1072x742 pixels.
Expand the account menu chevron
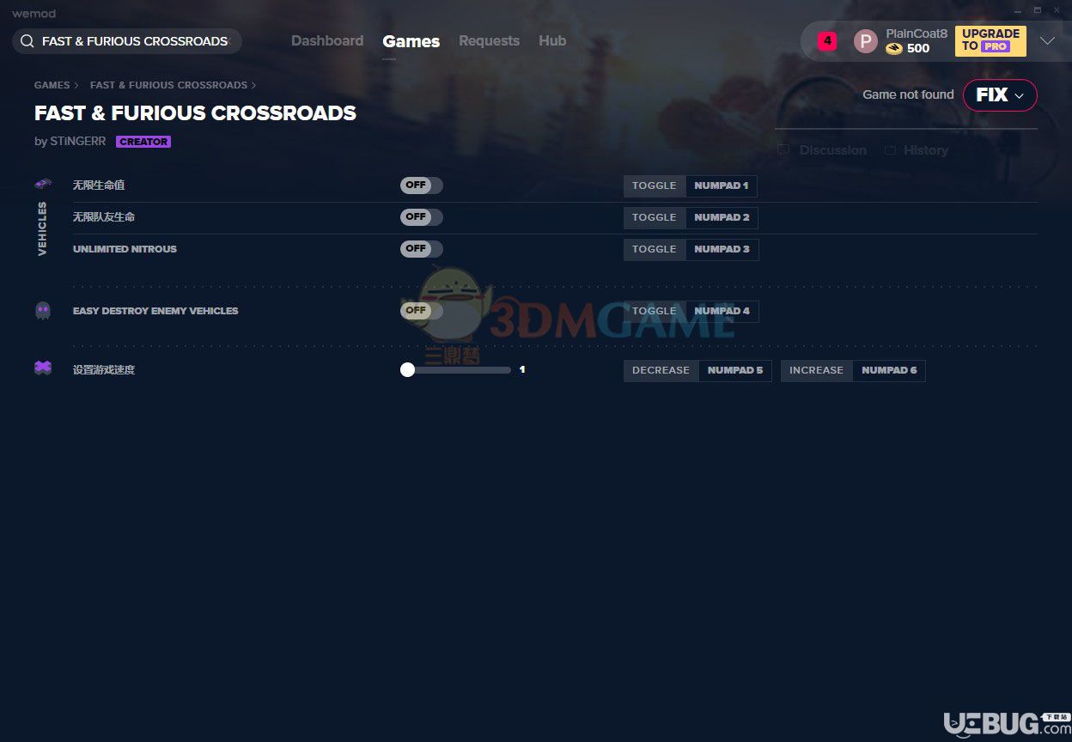(1047, 41)
